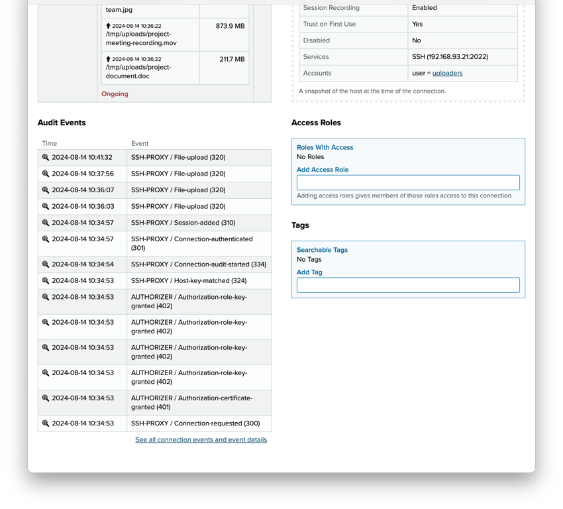563x509 pixels.
Task: Inspect magnifier icon for Authorization-certificate-granted (401) event
Action: 46,398
